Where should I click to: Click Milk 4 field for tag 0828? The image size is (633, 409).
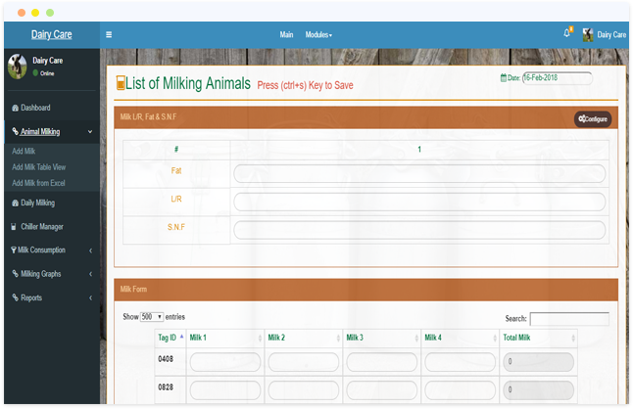tap(460, 390)
